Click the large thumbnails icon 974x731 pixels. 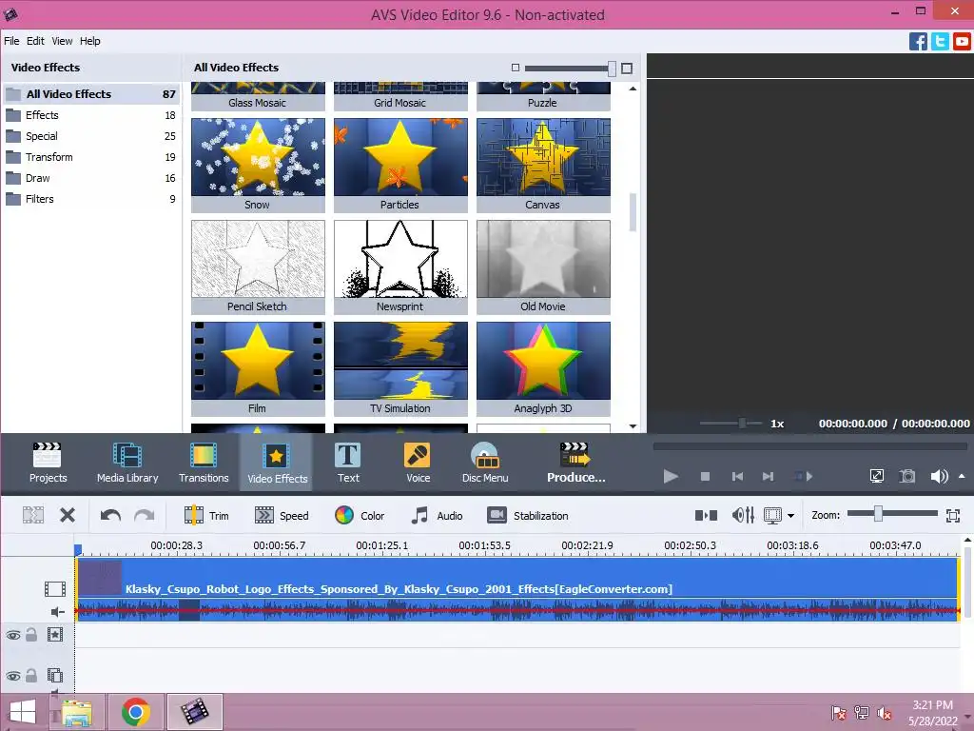pyautogui.click(x=627, y=68)
